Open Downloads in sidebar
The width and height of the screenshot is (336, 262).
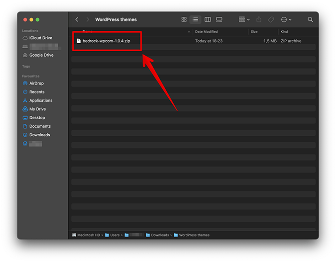click(x=36, y=135)
